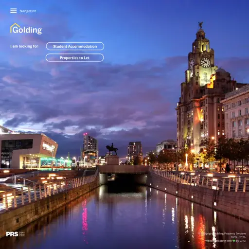
Task: Select Student Accommodation
Action: pos(75,46)
